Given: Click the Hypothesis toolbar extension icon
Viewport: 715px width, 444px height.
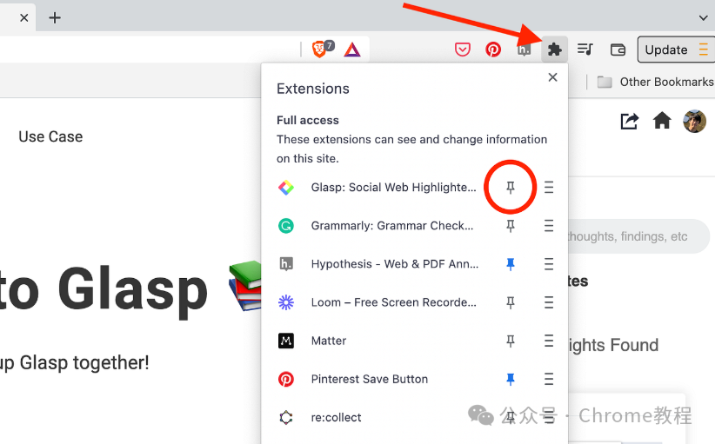Looking at the screenshot, I should (524, 50).
